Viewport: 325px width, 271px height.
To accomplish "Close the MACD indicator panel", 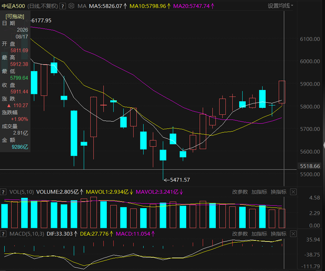I will 293,234.
